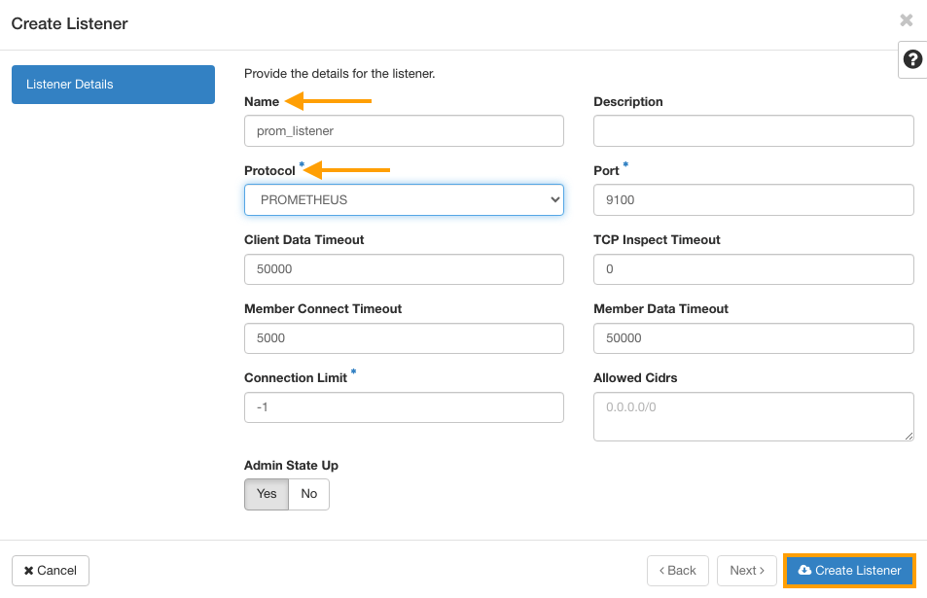Select the Listener Details step
This screenshot has width=927, height=598.
(112, 85)
